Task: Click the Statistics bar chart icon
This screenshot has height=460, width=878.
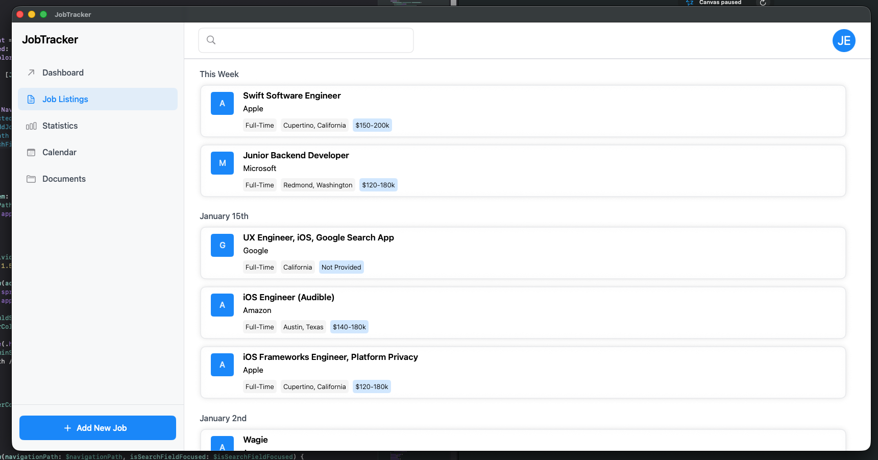Action: click(x=31, y=126)
